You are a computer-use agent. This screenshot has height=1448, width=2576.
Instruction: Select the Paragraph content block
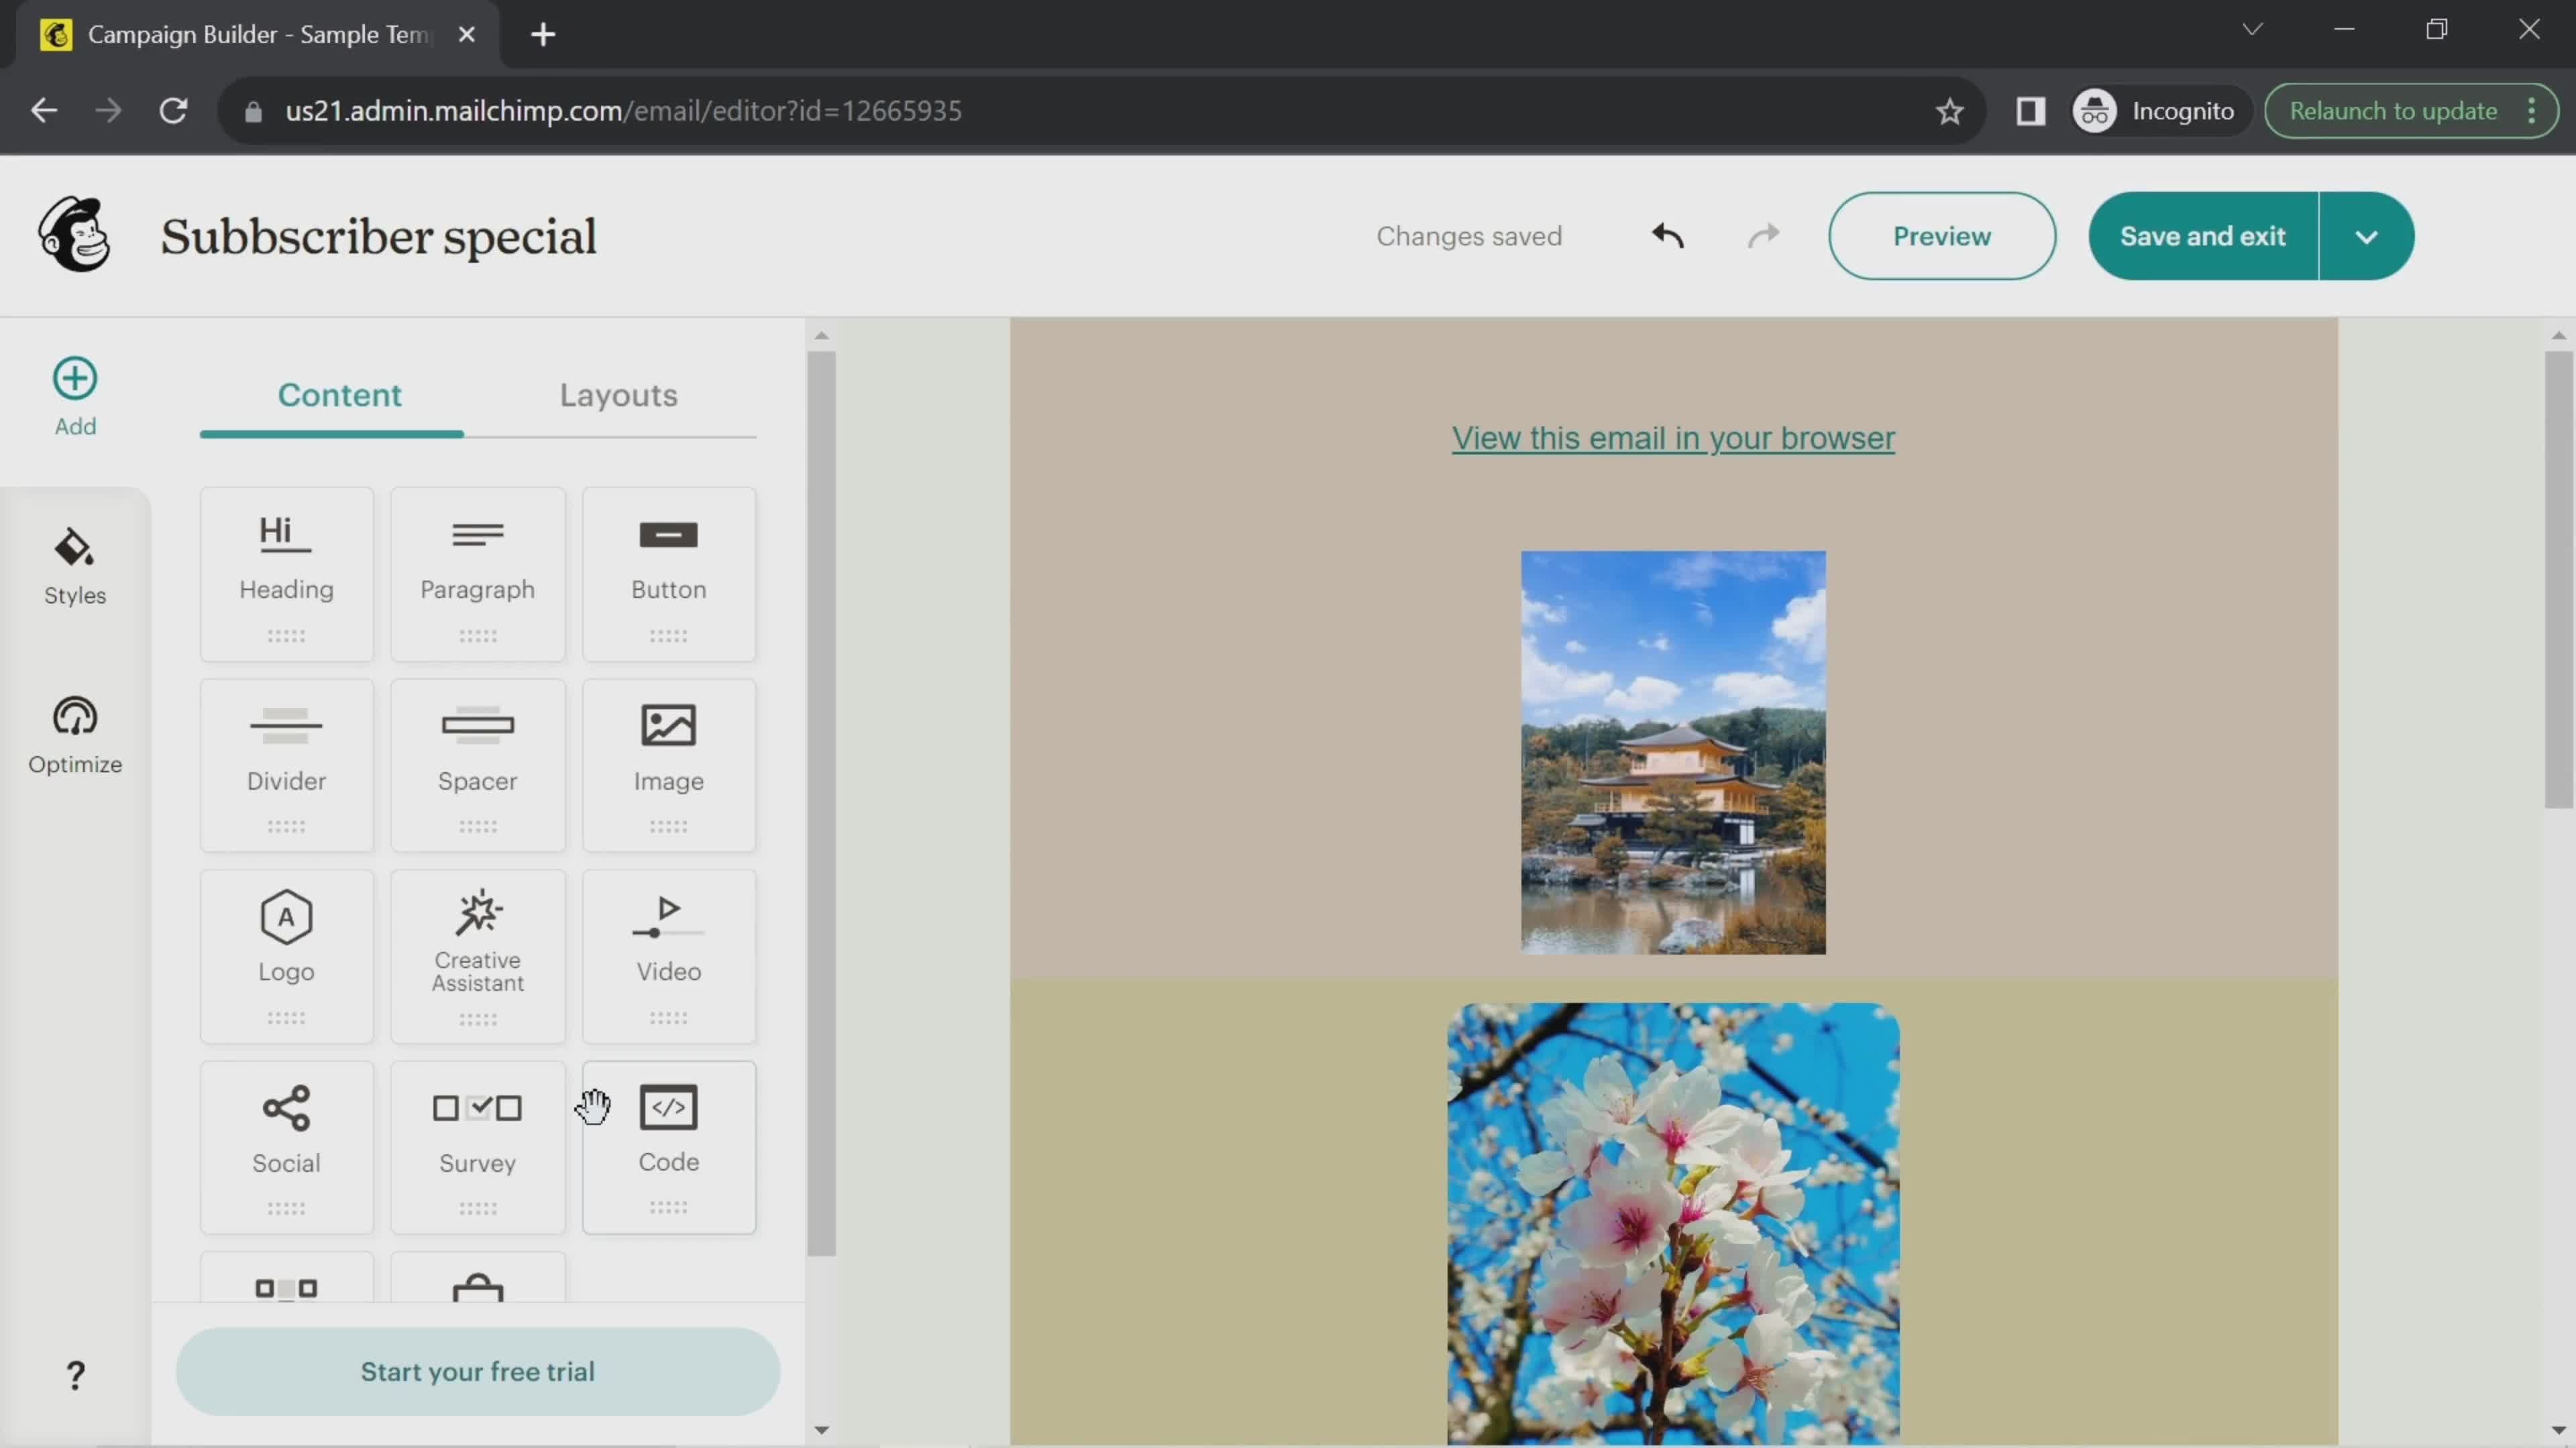(476, 573)
